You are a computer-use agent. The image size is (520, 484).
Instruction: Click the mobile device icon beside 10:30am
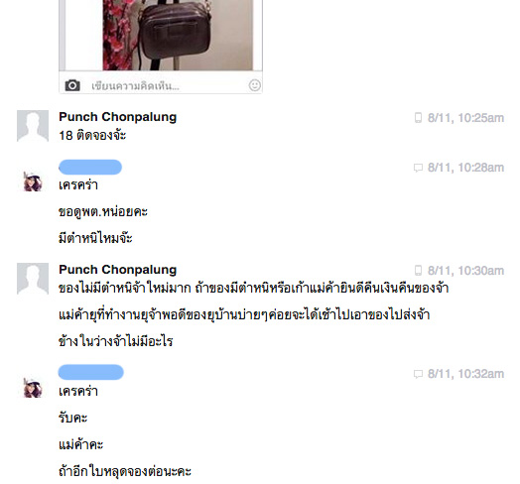tap(418, 271)
